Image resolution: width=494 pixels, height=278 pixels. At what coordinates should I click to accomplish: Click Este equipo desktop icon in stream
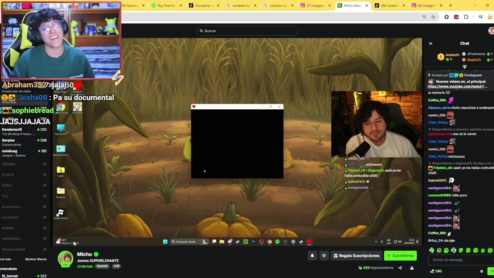61,129
